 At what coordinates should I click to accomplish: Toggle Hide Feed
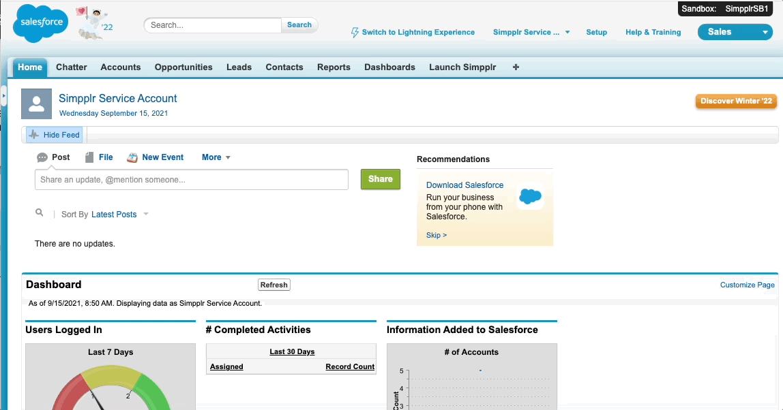[x=55, y=135]
